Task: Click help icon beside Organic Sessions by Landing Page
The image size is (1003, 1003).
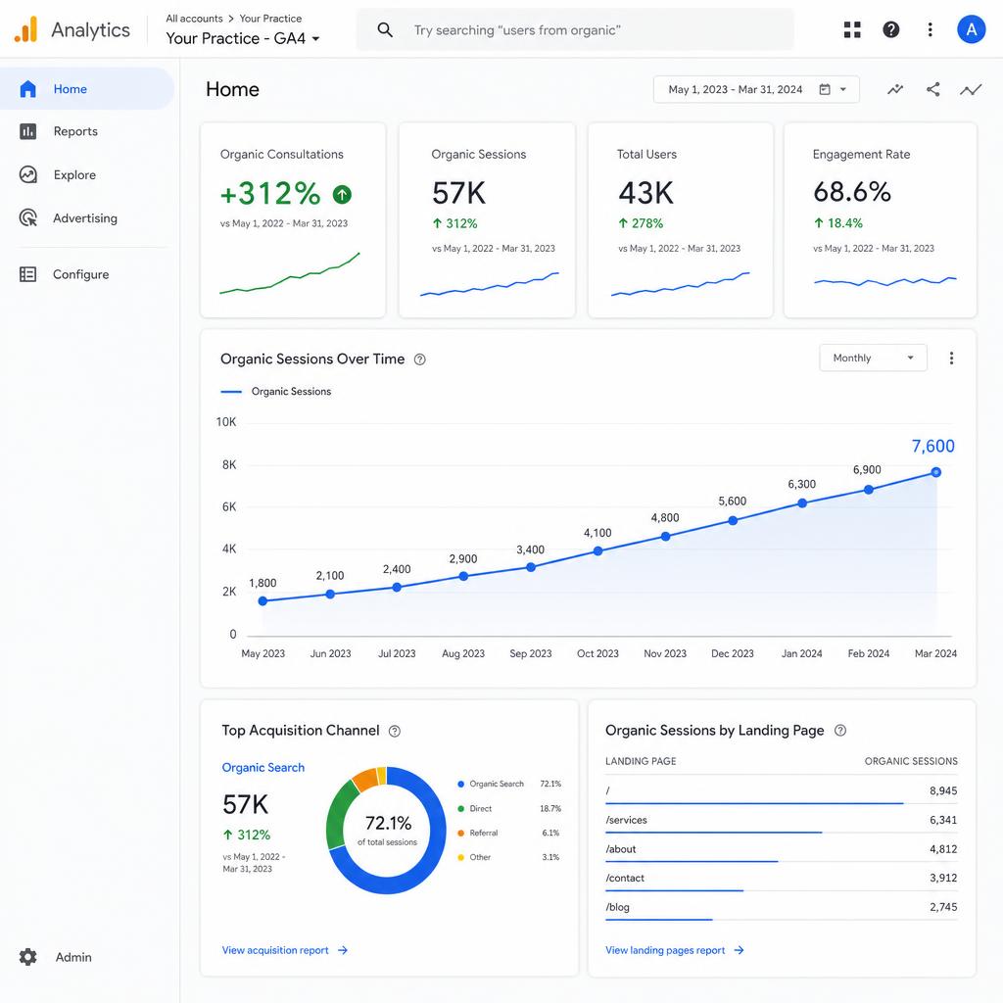Action: 840,731
